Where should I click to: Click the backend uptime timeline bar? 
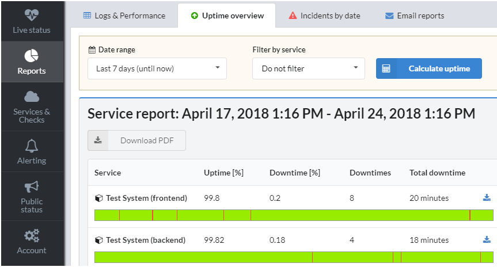[294, 257]
